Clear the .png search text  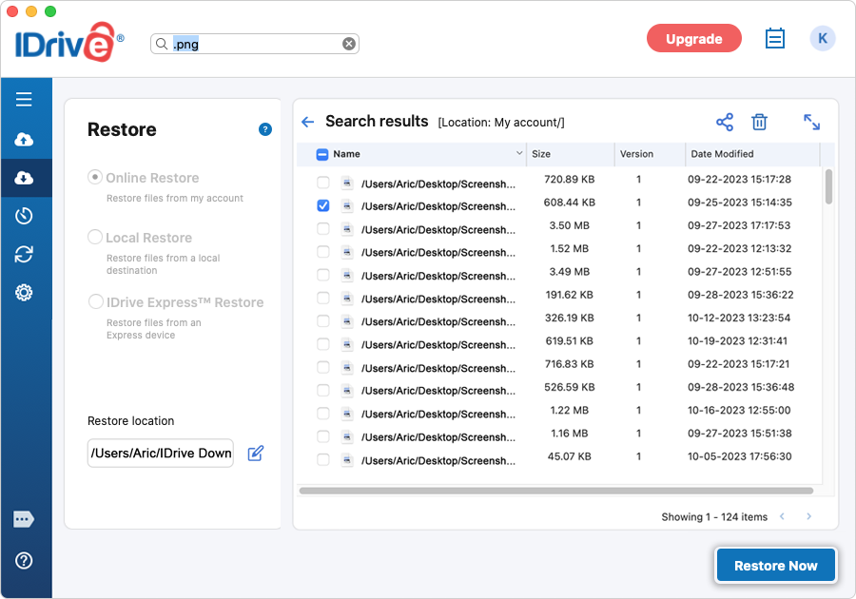coord(349,44)
